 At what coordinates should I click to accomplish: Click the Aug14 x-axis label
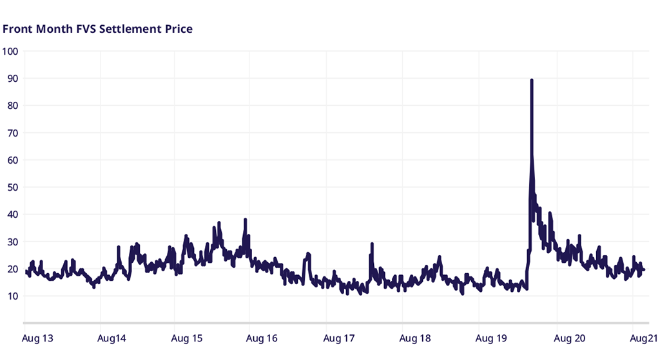click(112, 338)
